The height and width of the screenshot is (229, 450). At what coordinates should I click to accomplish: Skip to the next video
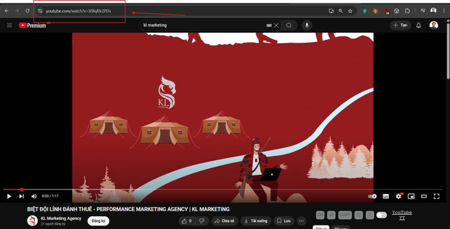pyautogui.click(x=21, y=196)
